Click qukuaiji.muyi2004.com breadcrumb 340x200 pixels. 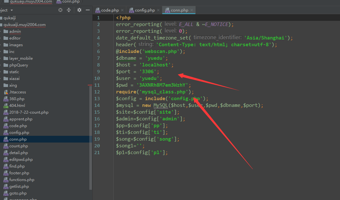click(x=31, y=2)
